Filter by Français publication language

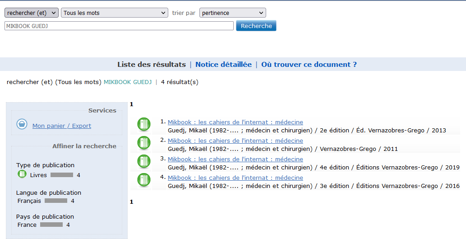[x=29, y=201]
